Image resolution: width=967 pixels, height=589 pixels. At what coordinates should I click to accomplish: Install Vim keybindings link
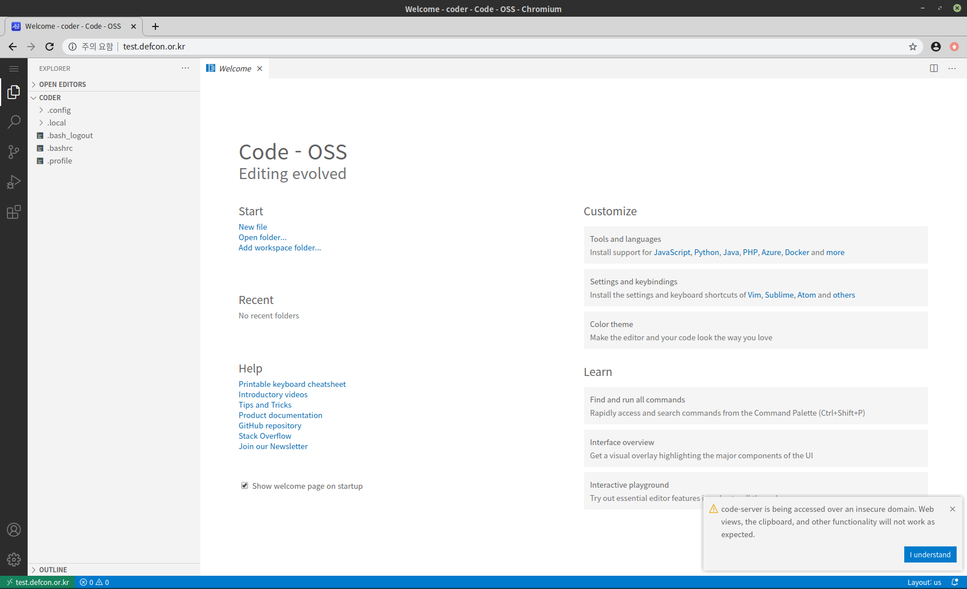point(754,295)
